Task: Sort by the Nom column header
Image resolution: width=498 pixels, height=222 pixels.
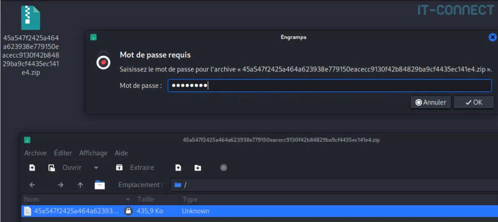Action: [x=77, y=199]
